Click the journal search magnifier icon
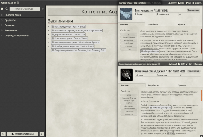 [7, 9]
